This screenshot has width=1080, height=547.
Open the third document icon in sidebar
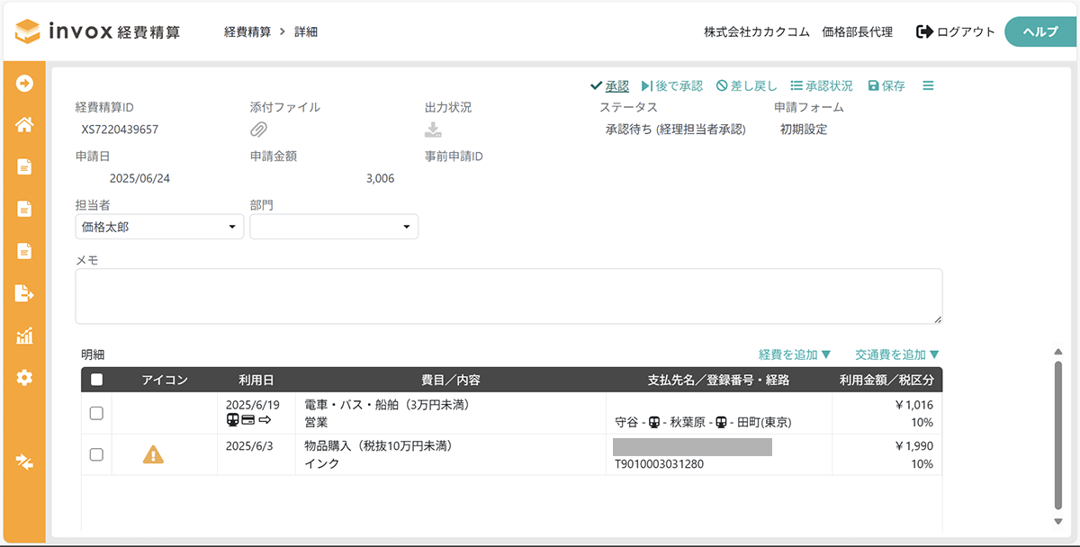coord(25,251)
